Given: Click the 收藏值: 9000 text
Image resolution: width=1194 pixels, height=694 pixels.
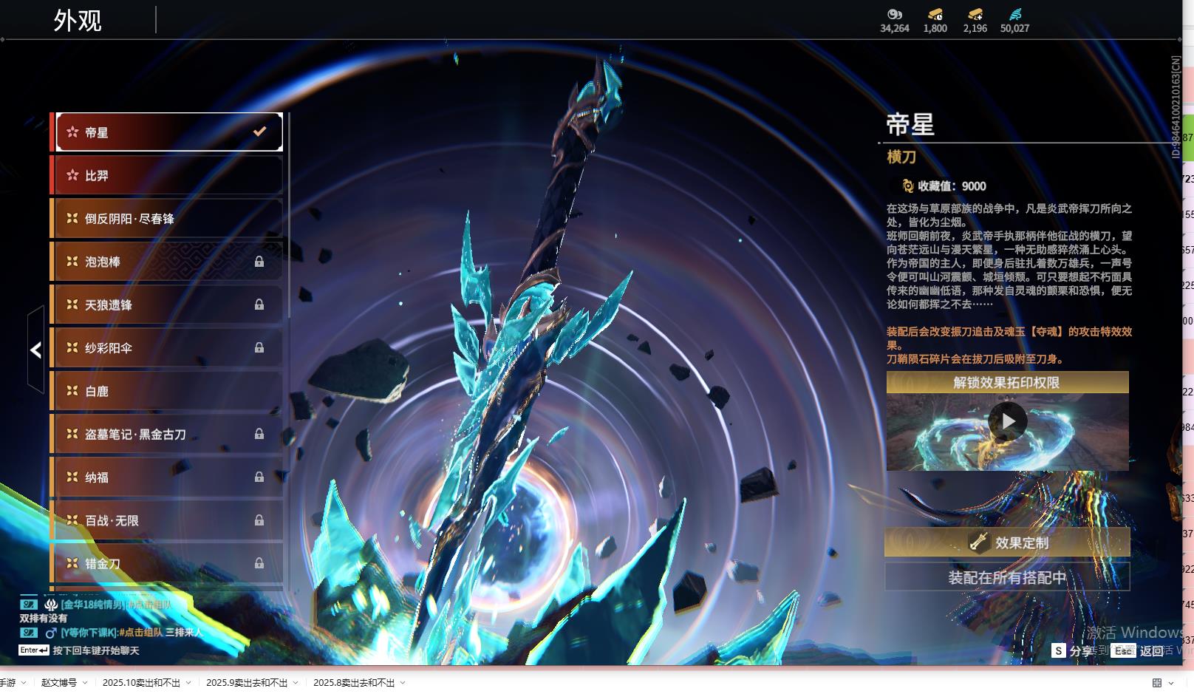Looking at the screenshot, I should [x=952, y=186].
